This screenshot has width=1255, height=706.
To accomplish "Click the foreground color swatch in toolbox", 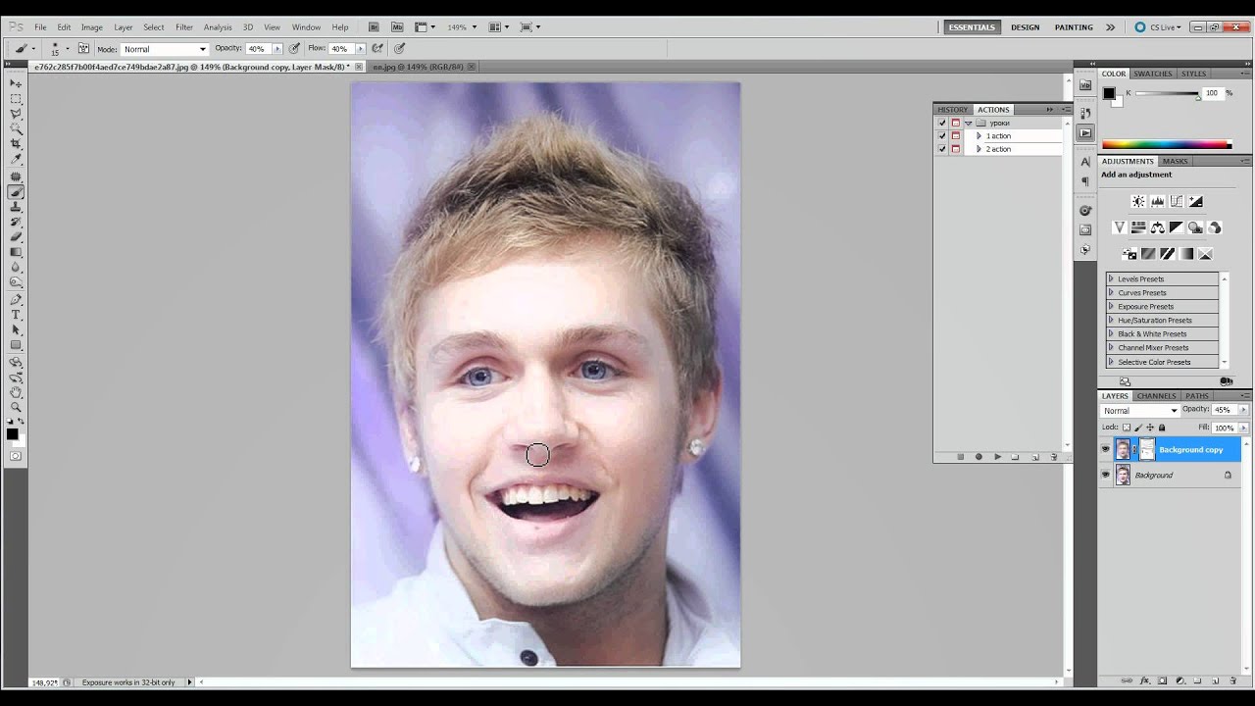I will [12, 434].
